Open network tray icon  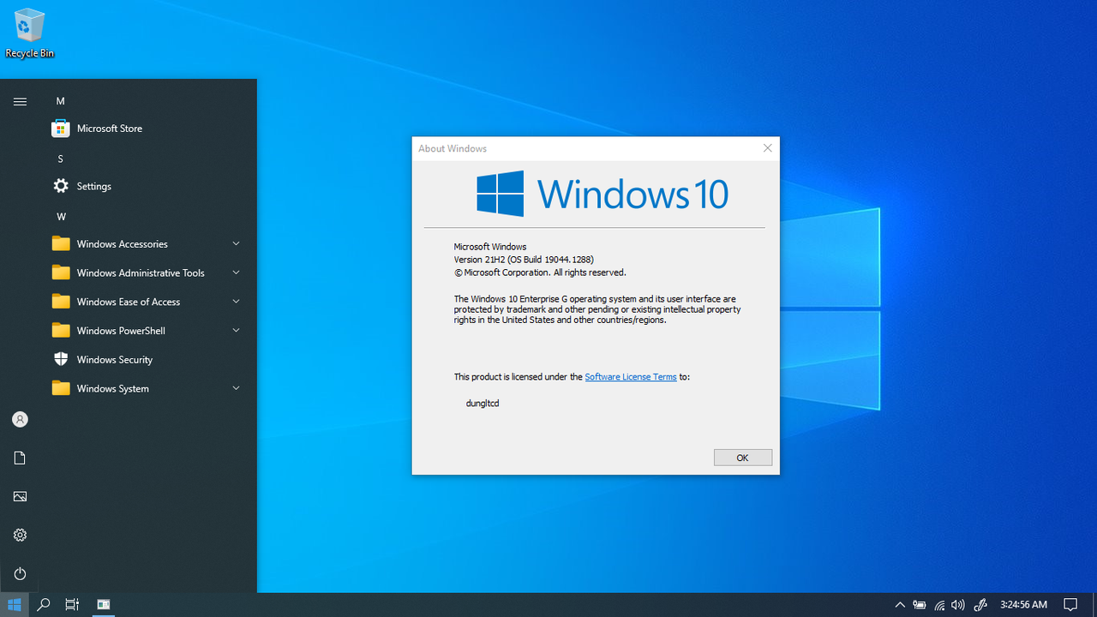point(939,604)
